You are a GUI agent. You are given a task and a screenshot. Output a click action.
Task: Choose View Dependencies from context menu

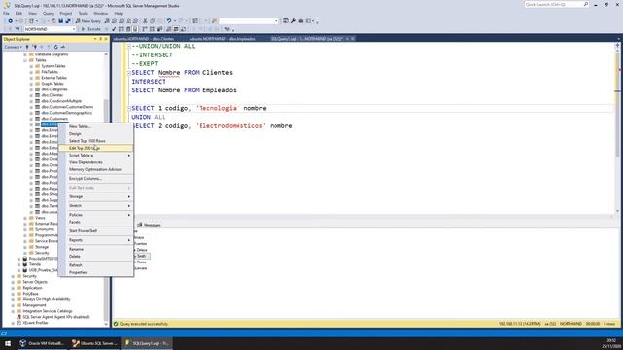[x=95, y=162]
